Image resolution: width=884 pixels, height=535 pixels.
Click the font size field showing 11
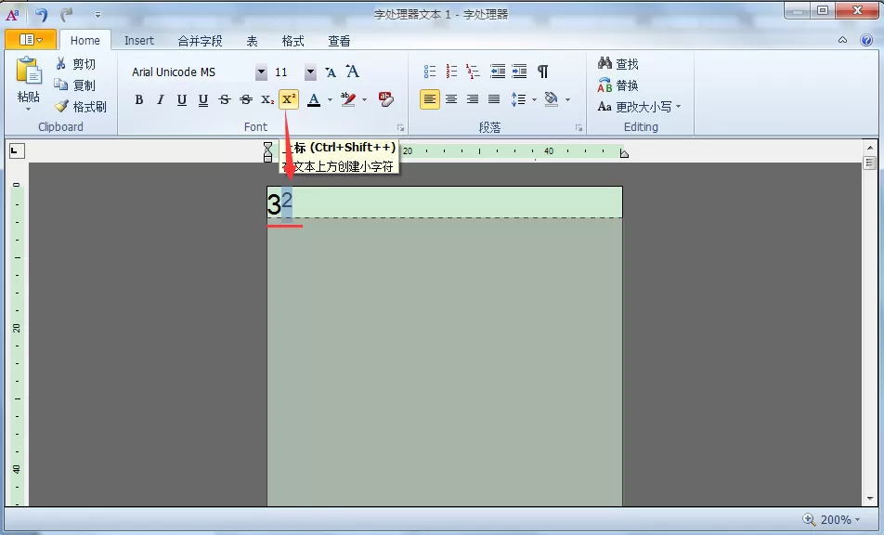click(x=288, y=72)
